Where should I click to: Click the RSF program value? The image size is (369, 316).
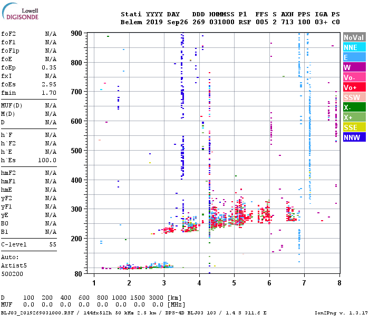(245, 22)
